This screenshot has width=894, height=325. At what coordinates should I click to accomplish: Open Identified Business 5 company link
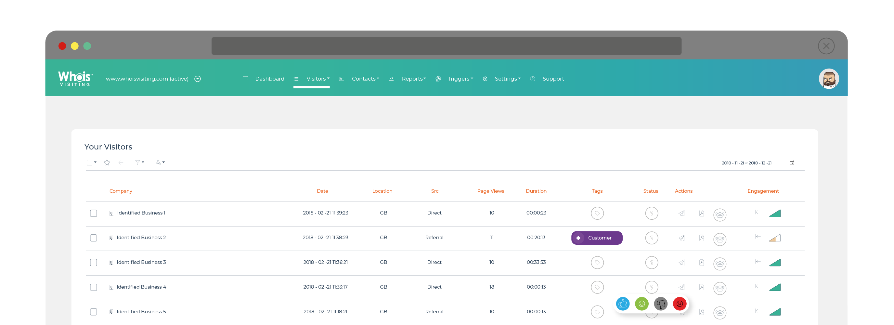[141, 311]
